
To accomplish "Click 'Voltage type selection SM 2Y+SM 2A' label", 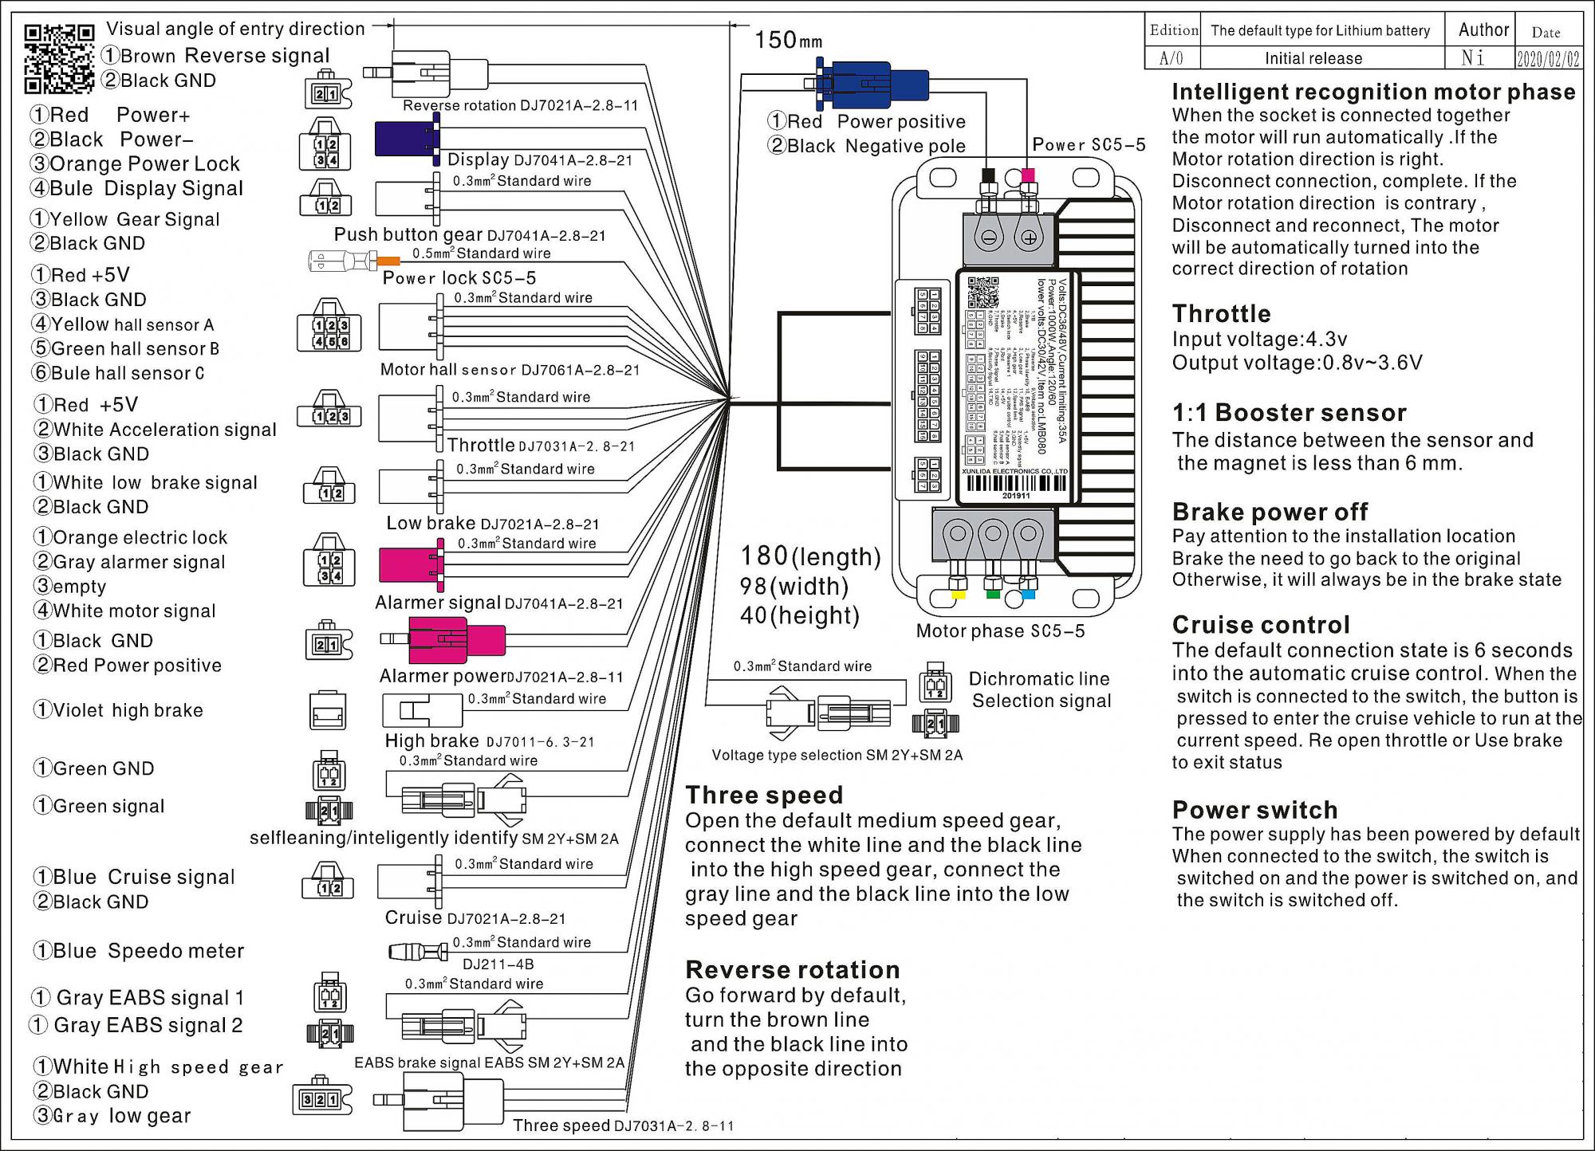I will (837, 755).
